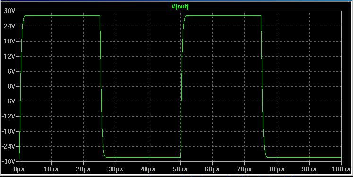The image size is (353, 177).
Task: Click the 6V vertical axis label
Action: click(x=11, y=71)
